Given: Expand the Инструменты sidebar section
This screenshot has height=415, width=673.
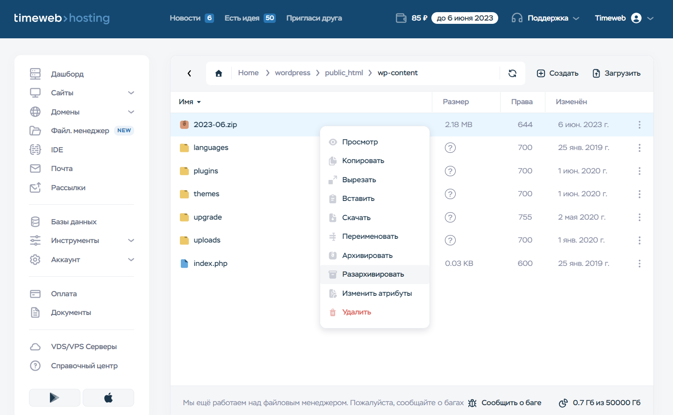Looking at the screenshot, I should tap(131, 241).
